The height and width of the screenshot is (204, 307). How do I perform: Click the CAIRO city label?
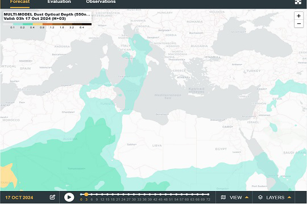227,127
